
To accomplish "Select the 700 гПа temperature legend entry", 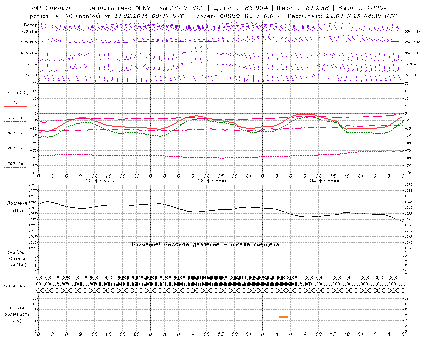I will click(15, 150).
